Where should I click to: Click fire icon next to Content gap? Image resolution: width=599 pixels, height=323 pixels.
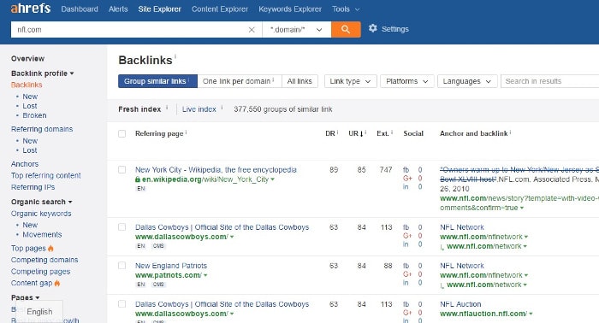[57, 284]
